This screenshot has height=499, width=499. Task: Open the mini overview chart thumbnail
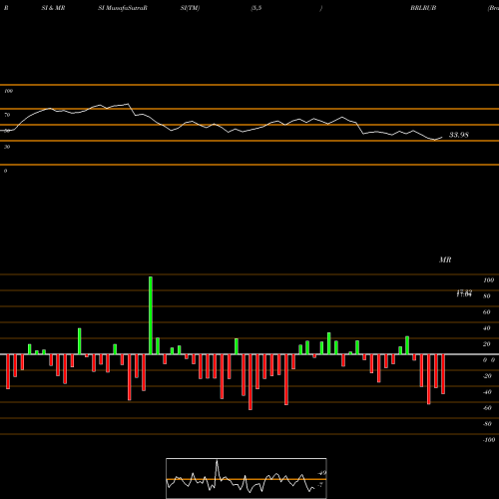[x=247, y=478]
